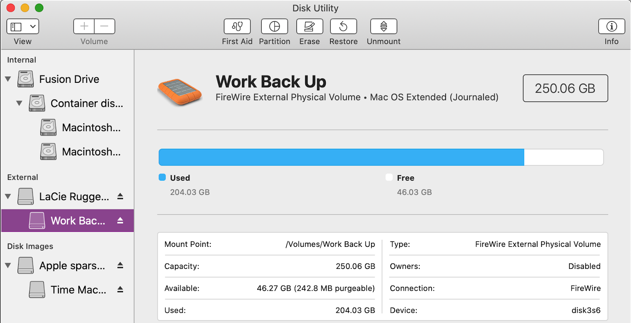Click the Owners Disabled value
Image resolution: width=631 pixels, height=323 pixels.
click(x=584, y=266)
